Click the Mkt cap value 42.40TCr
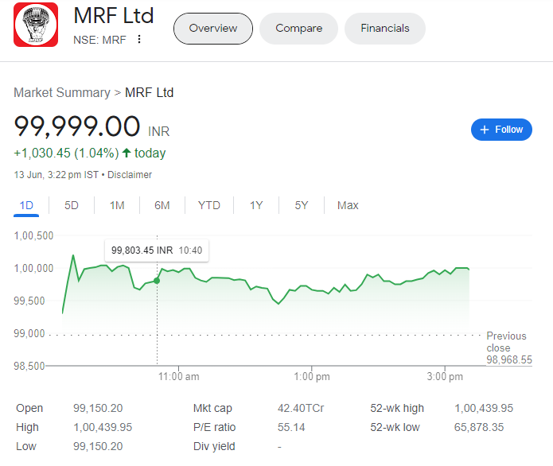Viewport: 553px width, 466px height. click(x=301, y=408)
